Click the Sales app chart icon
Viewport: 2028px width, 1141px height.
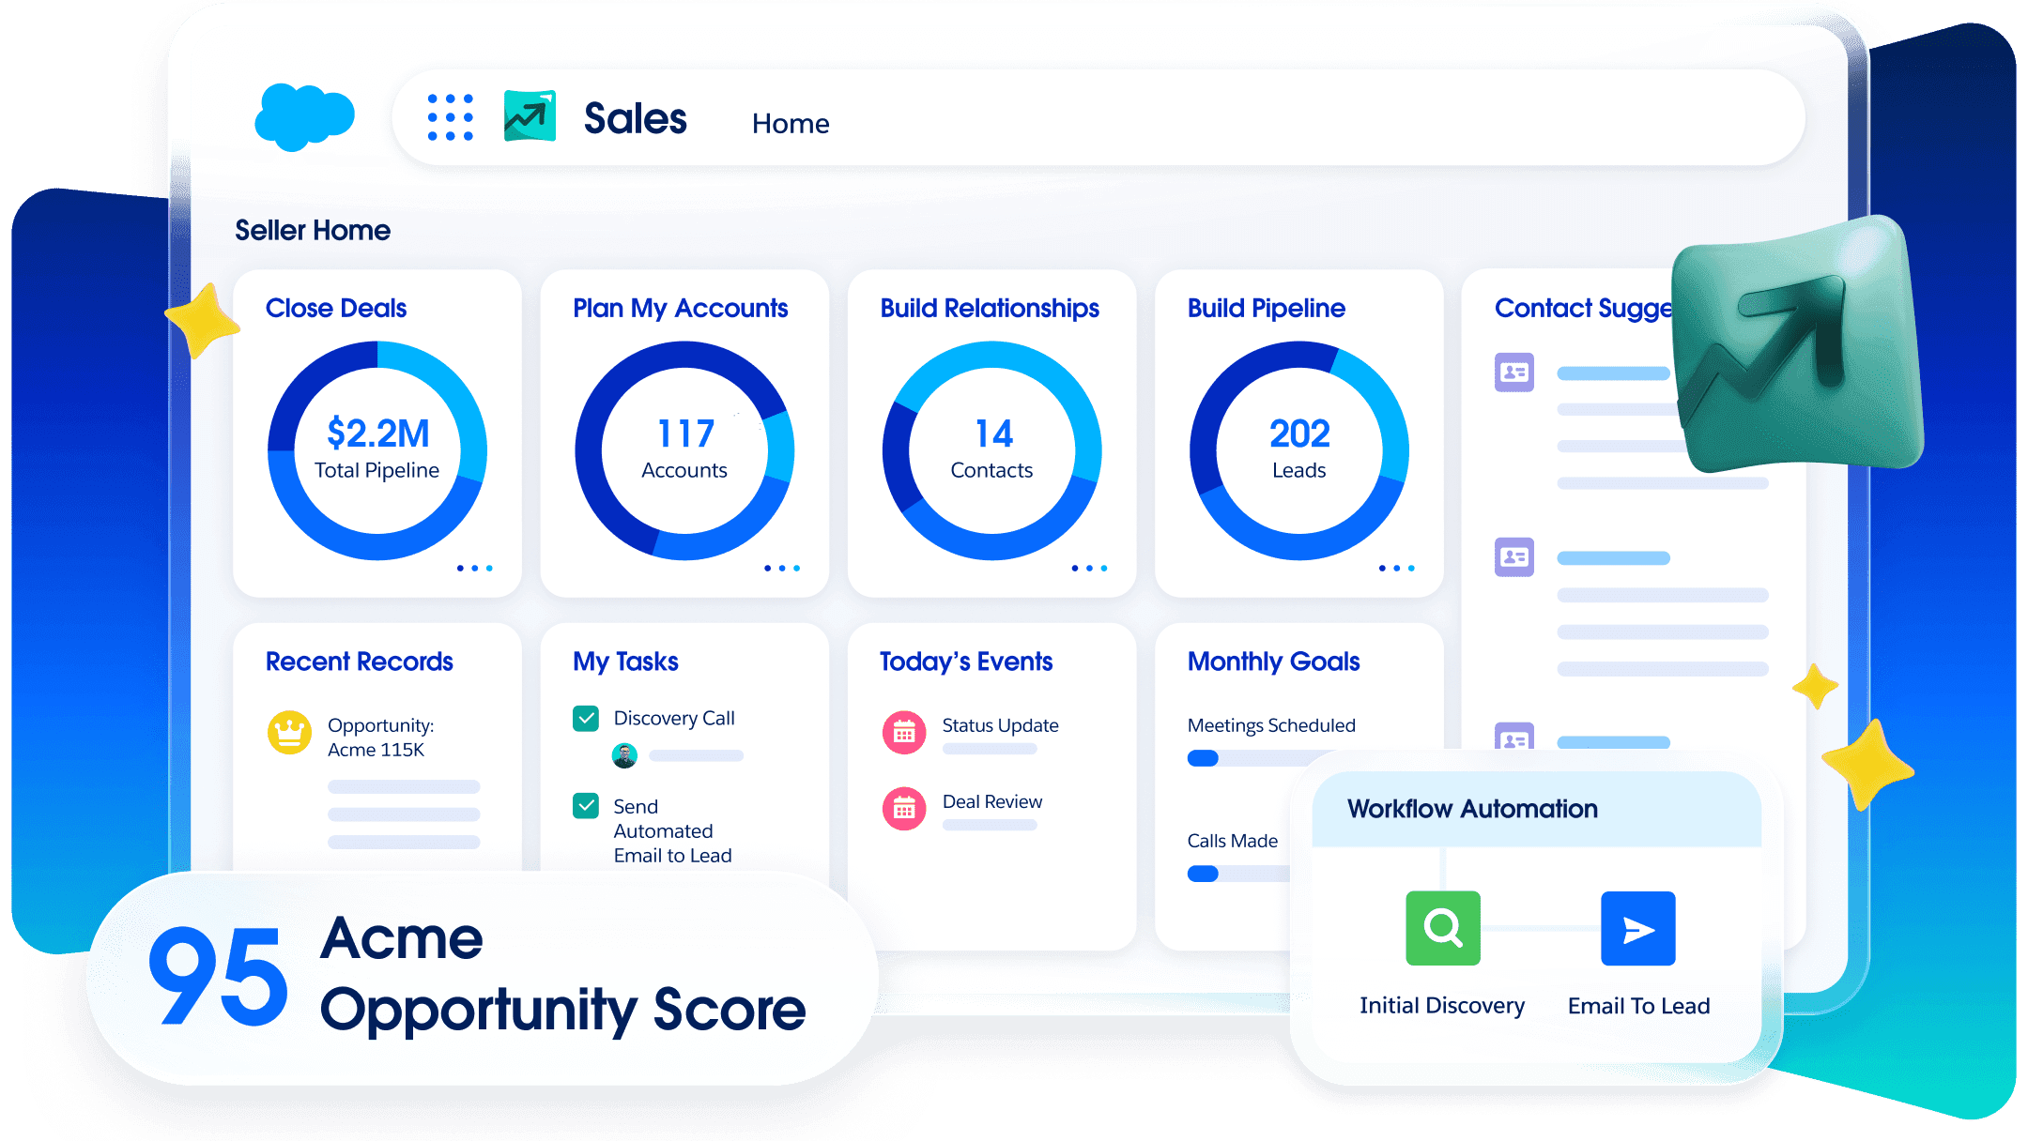click(530, 116)
